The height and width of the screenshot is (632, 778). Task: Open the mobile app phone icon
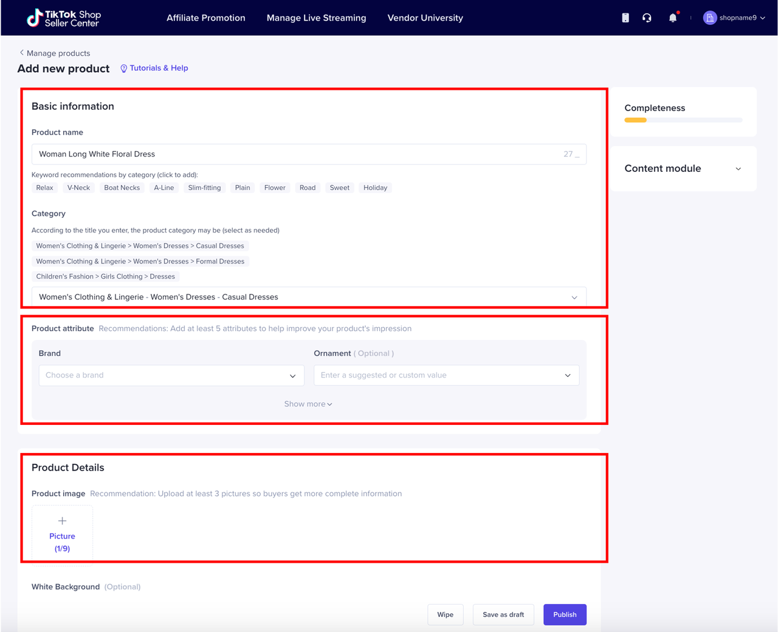pos(625,18)
